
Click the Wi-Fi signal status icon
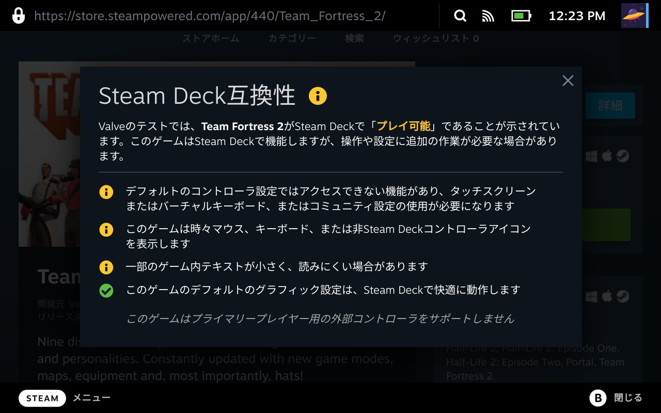488,16
